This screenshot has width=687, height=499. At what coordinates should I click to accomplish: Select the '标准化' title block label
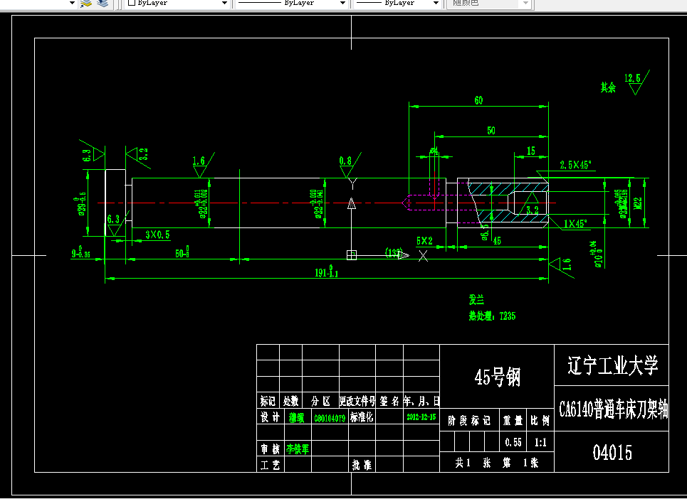[x=362, y=417]
